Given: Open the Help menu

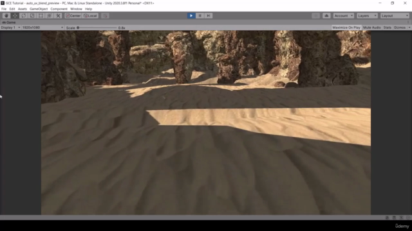Looking at the screenshot, I should tap(89, 9).
